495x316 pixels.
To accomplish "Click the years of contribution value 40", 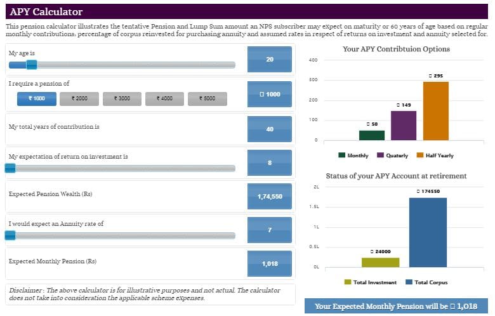I will click(270, 129).
